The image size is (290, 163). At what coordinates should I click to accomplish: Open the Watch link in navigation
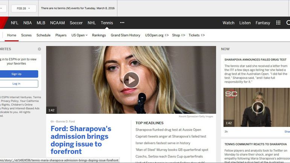click(228, 23)
